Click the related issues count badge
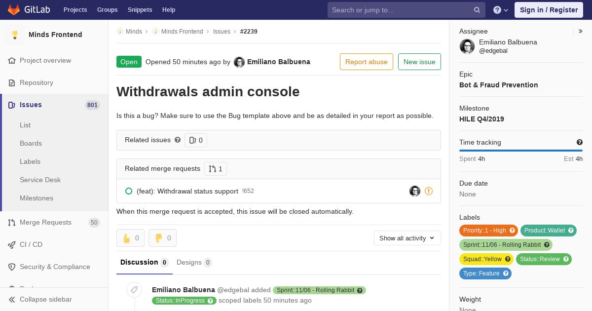This screenshot has width=592, height=311. click(x=196, y=140)
